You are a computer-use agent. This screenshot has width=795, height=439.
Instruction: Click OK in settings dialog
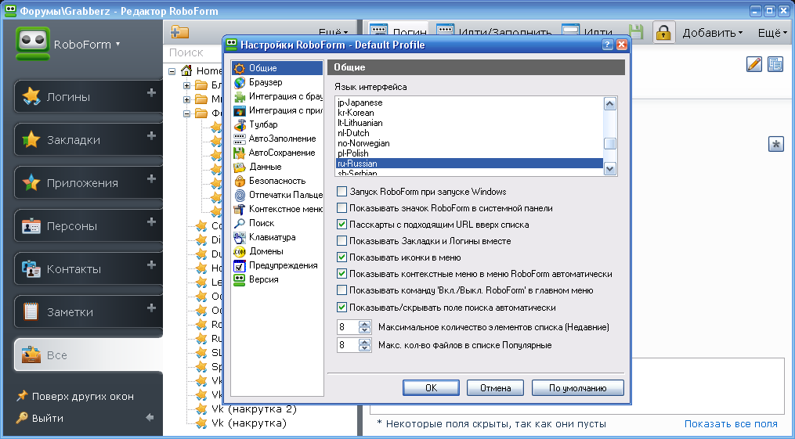coord(431,388)
